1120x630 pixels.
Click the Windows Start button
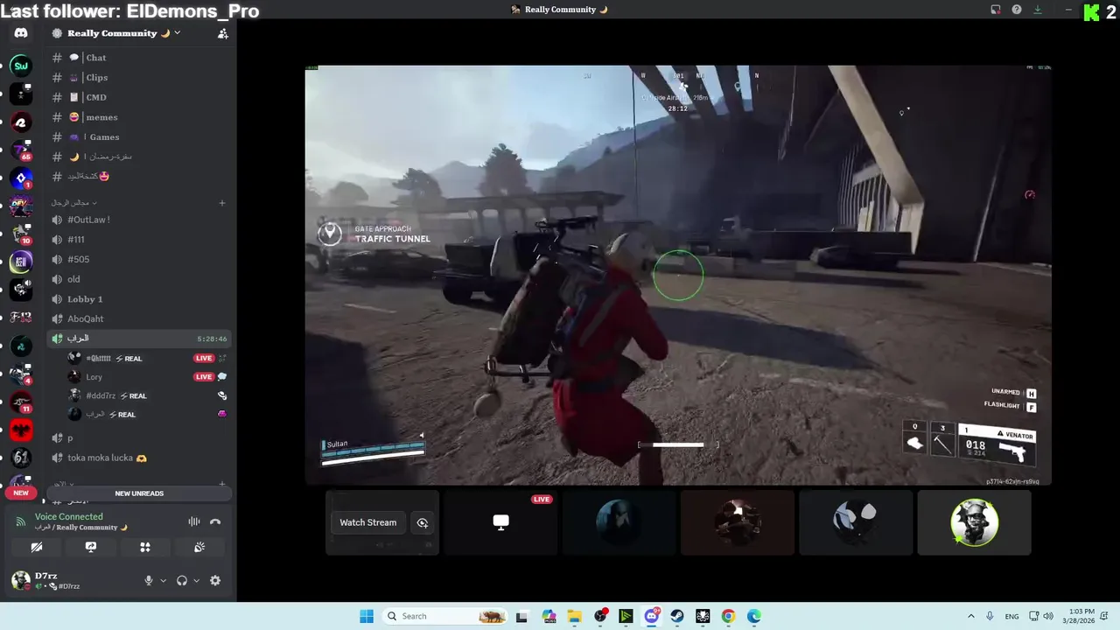[367, 616]
